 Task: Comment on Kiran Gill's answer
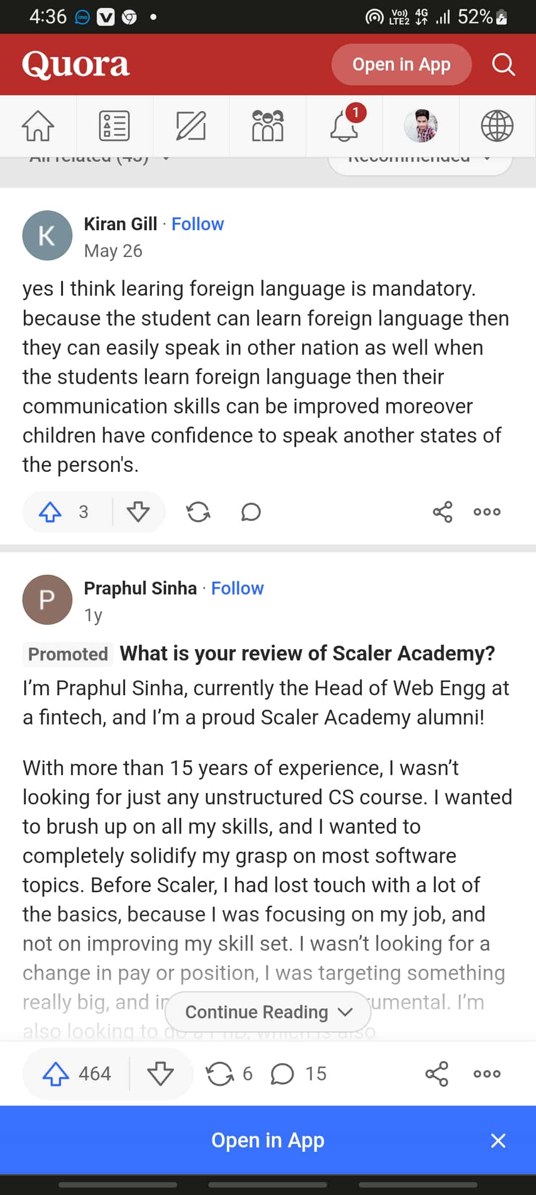(251, 512)
